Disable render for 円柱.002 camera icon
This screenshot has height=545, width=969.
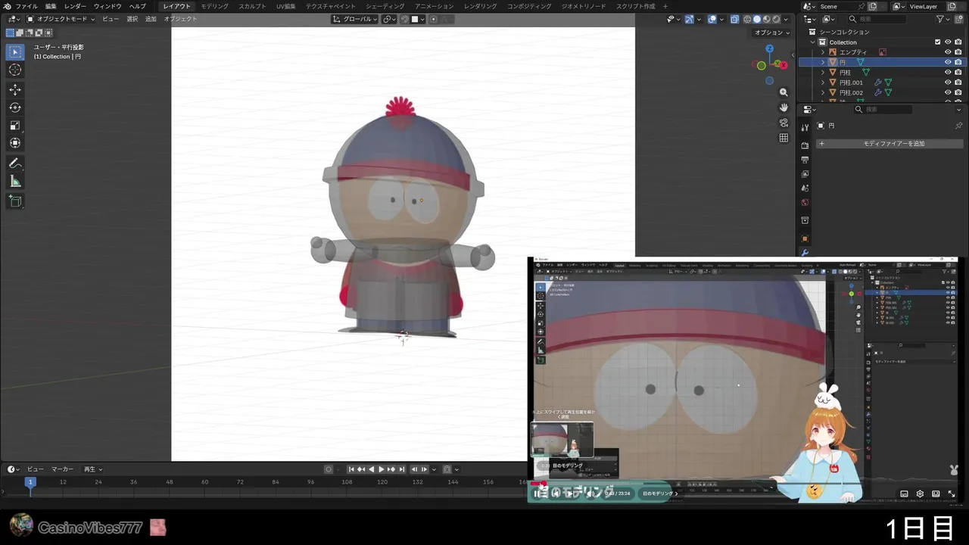coord(958,92)
